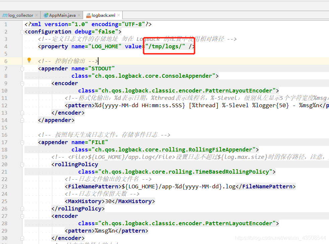This screenshot has height=244, width=329.
Task: Click line number 5 in the gutter
Action: click(6, 54)
